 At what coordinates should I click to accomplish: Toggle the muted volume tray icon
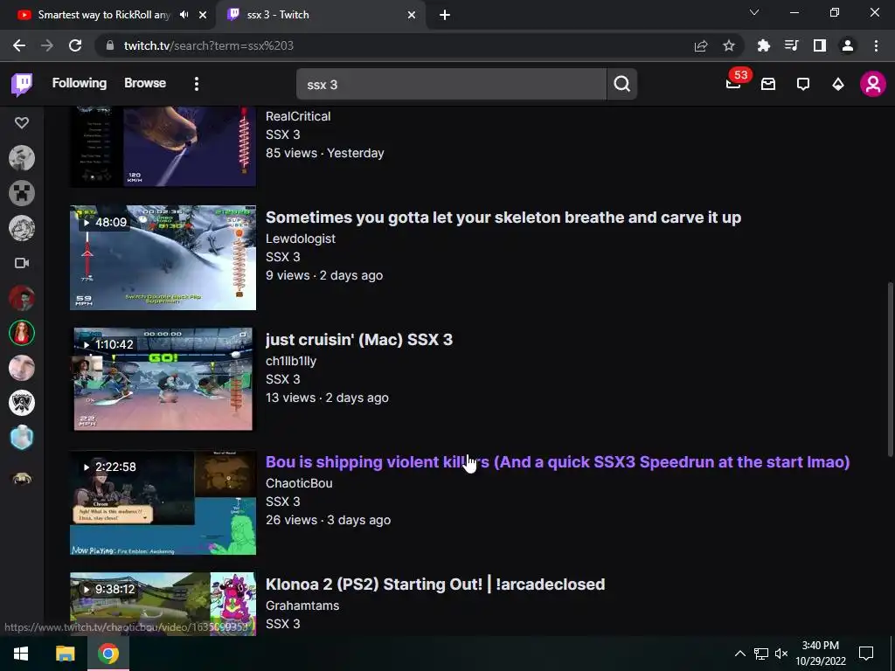[x=781, y=654]
